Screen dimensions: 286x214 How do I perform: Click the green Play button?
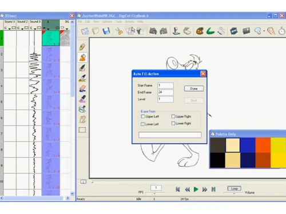click(x=196, y=189)
